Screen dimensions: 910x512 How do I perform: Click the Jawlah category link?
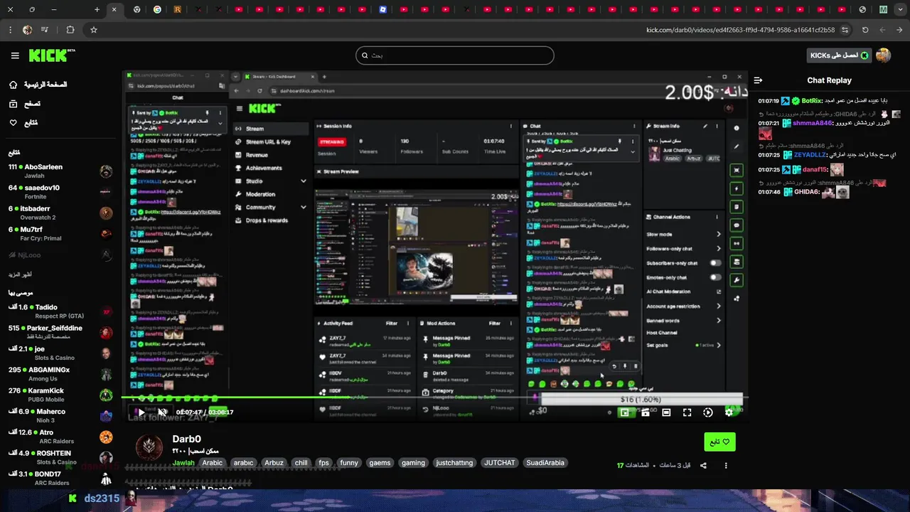(183, 463)
